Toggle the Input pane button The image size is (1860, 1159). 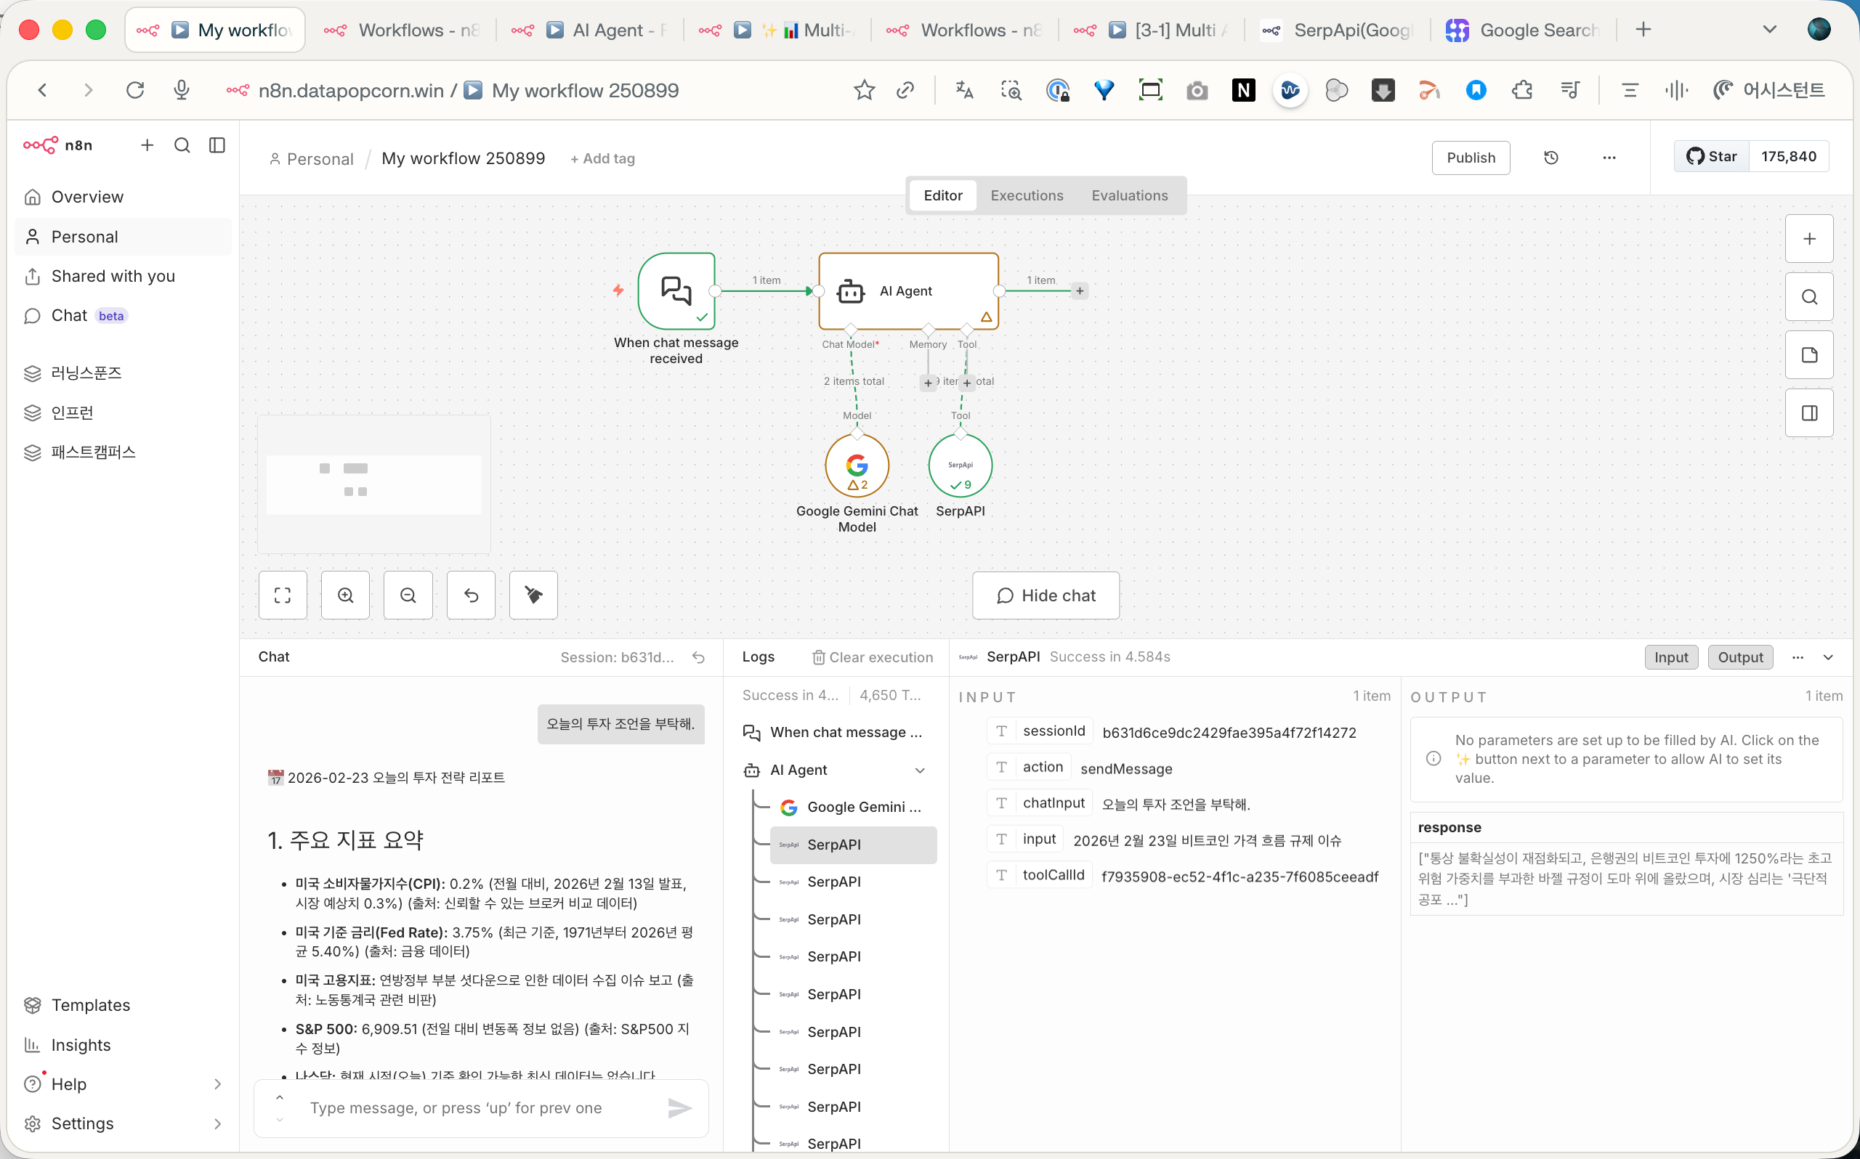[x=1670, y=657]
